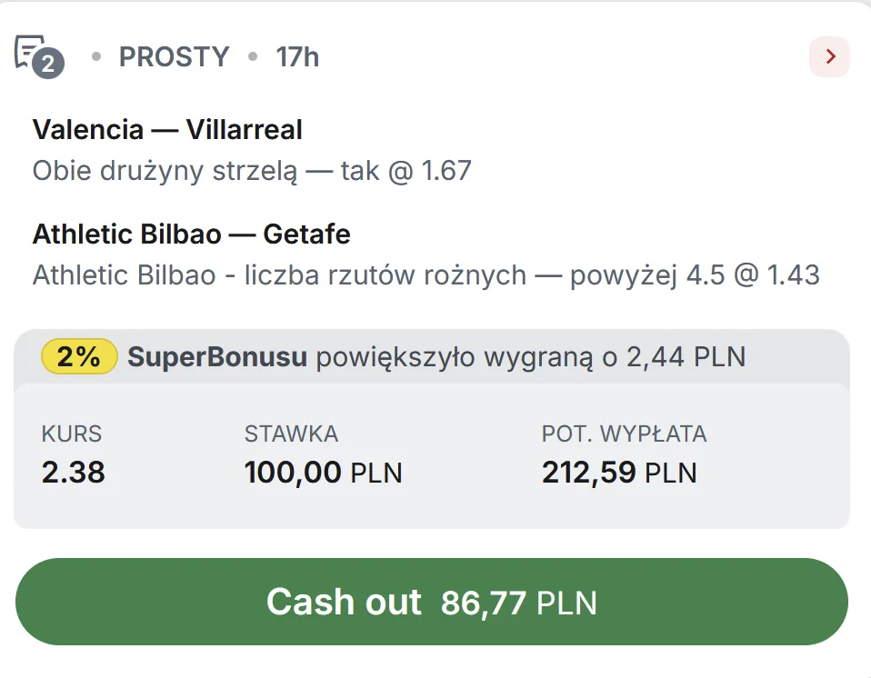Open the Athletic Bilbao — Getafe match
The width and height of the screenshot is (871, 678).
[x=191, y=234]
